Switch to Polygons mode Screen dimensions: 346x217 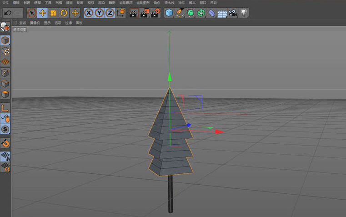[x=5, y=94]
